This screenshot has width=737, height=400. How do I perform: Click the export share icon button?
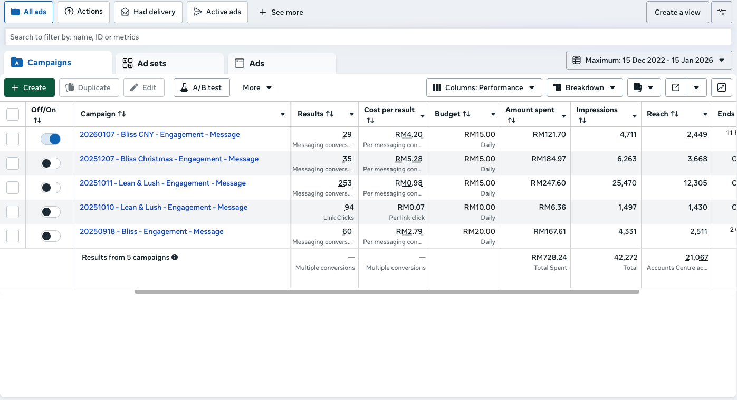pos(676,87)
